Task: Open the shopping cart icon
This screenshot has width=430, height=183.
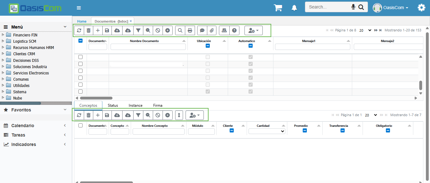Action: tap(278, 8)
